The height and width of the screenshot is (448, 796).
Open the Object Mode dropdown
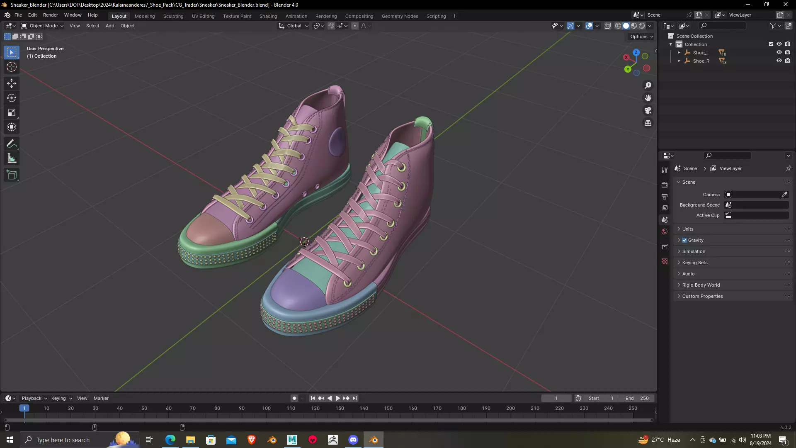[42, 26]
